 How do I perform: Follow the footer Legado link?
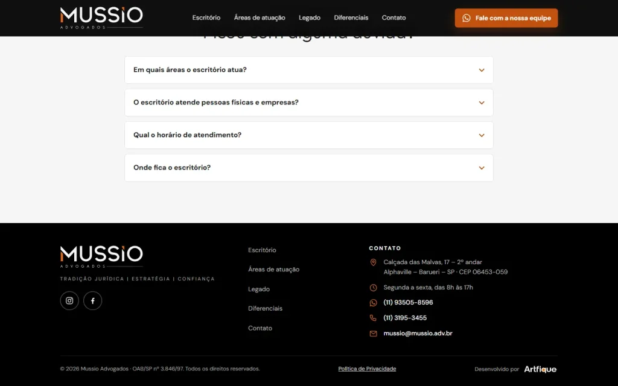coord(259,289)
